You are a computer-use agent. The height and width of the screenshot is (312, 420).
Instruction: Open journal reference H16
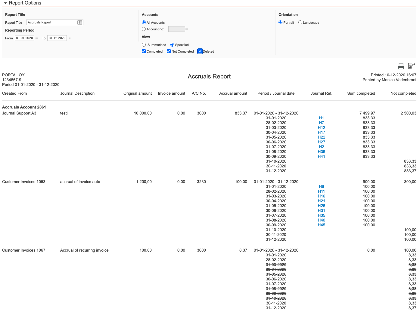pyautogui.click(x=321, y=196)
